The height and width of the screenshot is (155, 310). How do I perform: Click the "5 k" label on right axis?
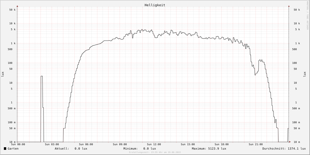[298, 29]
